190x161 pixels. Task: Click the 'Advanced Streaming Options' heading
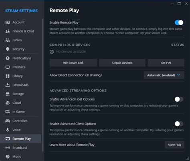tap(78, 91)
